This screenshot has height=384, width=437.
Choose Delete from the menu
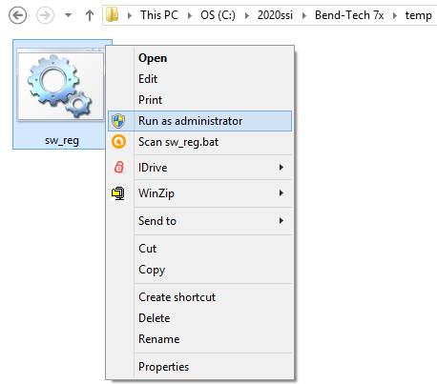click(155, 318)
